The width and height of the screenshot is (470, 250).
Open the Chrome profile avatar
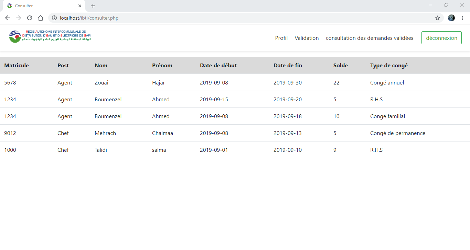click(451, 18)
